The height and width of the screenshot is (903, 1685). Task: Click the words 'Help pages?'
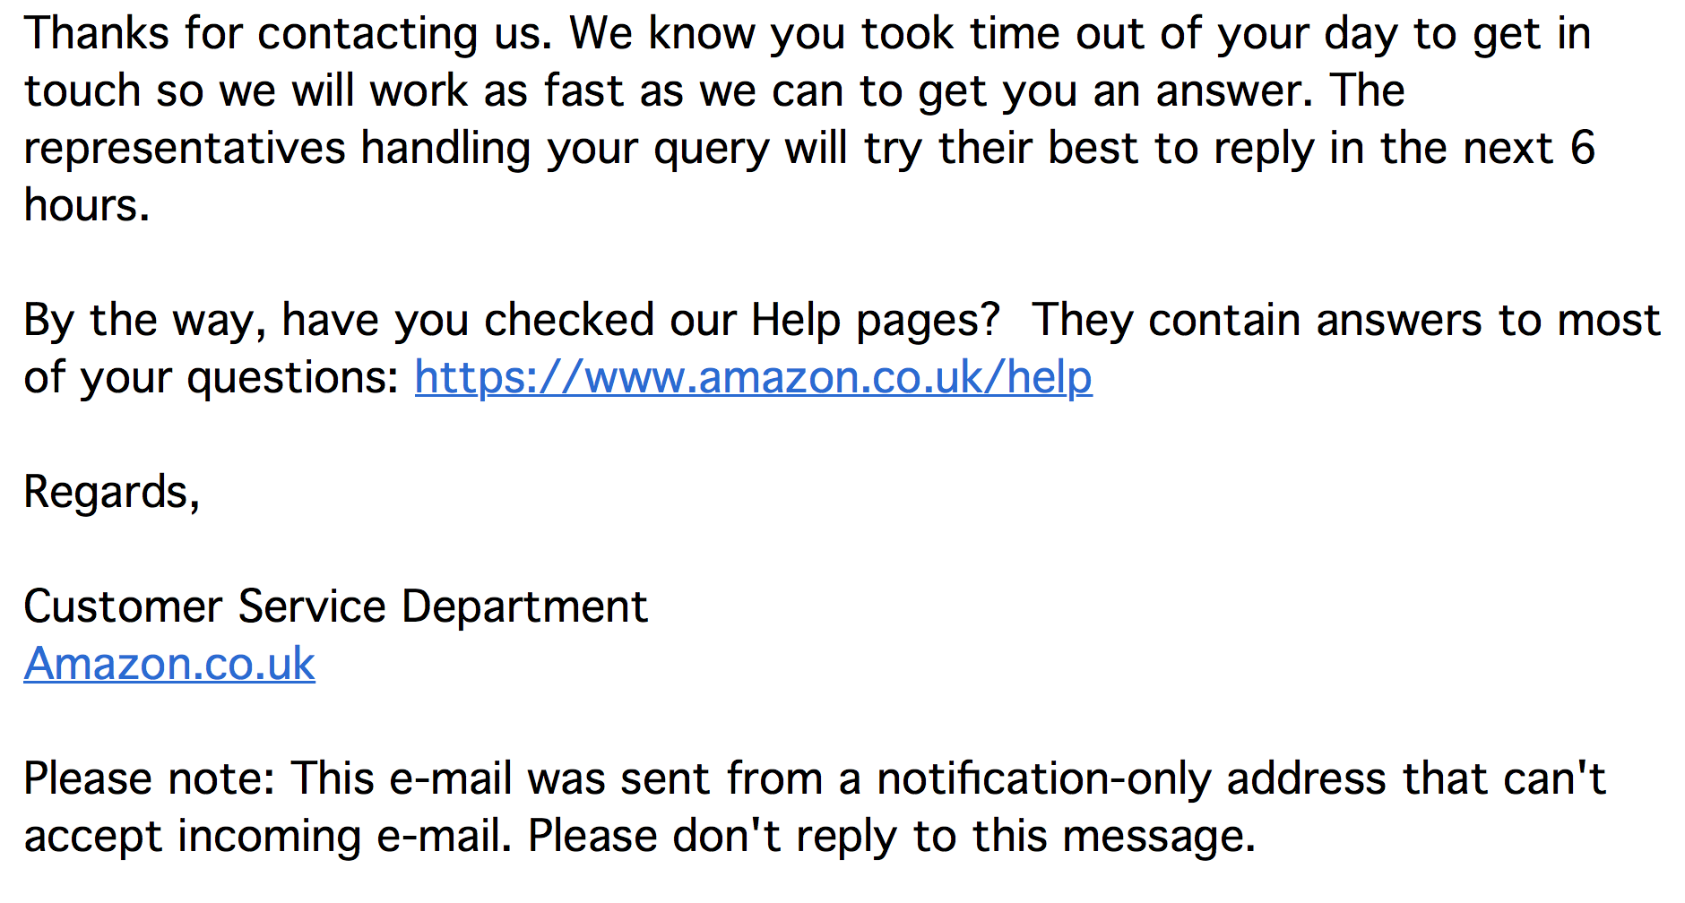pos(875,320)
